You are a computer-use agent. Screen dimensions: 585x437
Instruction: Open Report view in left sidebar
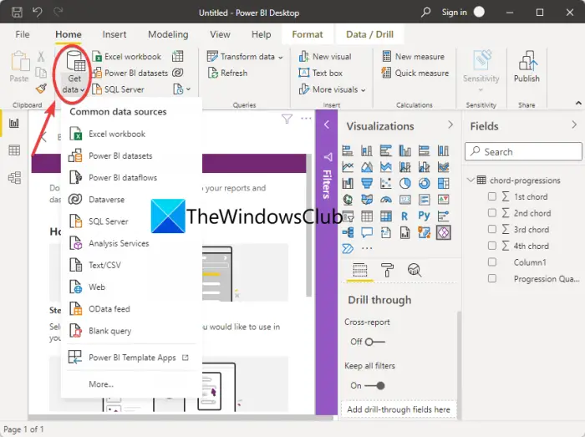click(x=14, y=123)
